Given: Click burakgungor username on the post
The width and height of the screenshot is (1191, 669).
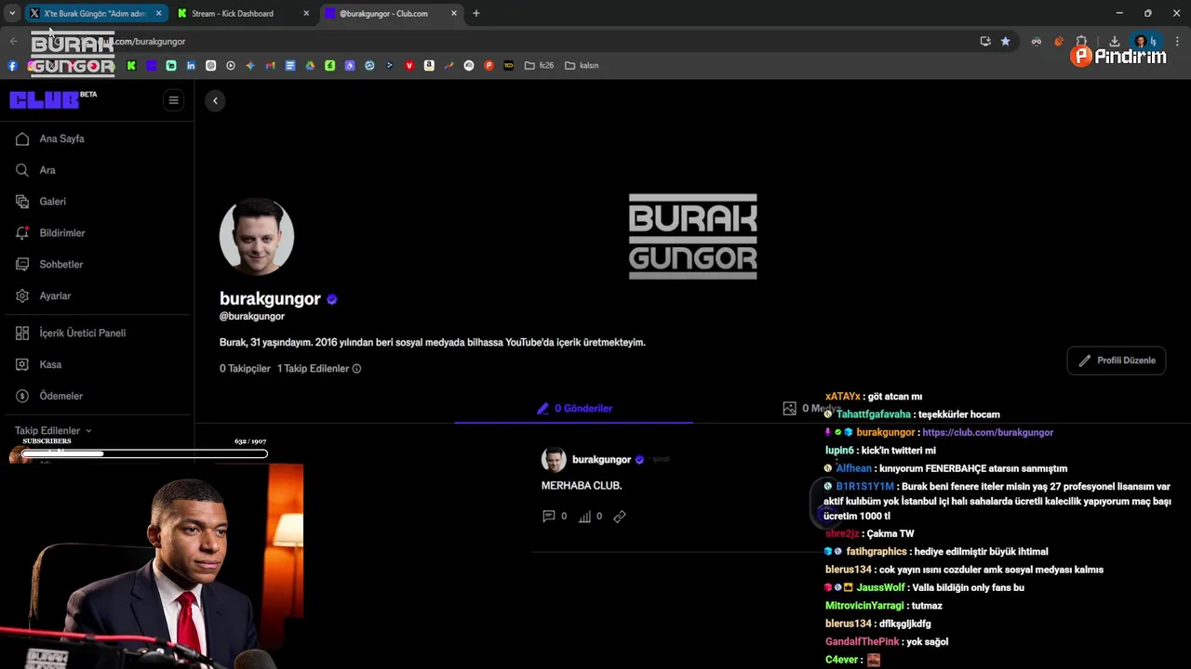Looking at the screenshot, I should coord(601,459).
